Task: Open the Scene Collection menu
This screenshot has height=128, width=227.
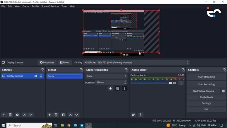Action: [x=50, y=6]
